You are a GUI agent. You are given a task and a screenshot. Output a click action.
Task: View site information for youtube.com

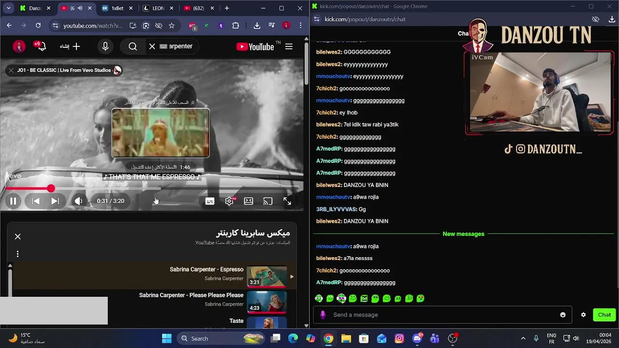click(x=55, y=26)
